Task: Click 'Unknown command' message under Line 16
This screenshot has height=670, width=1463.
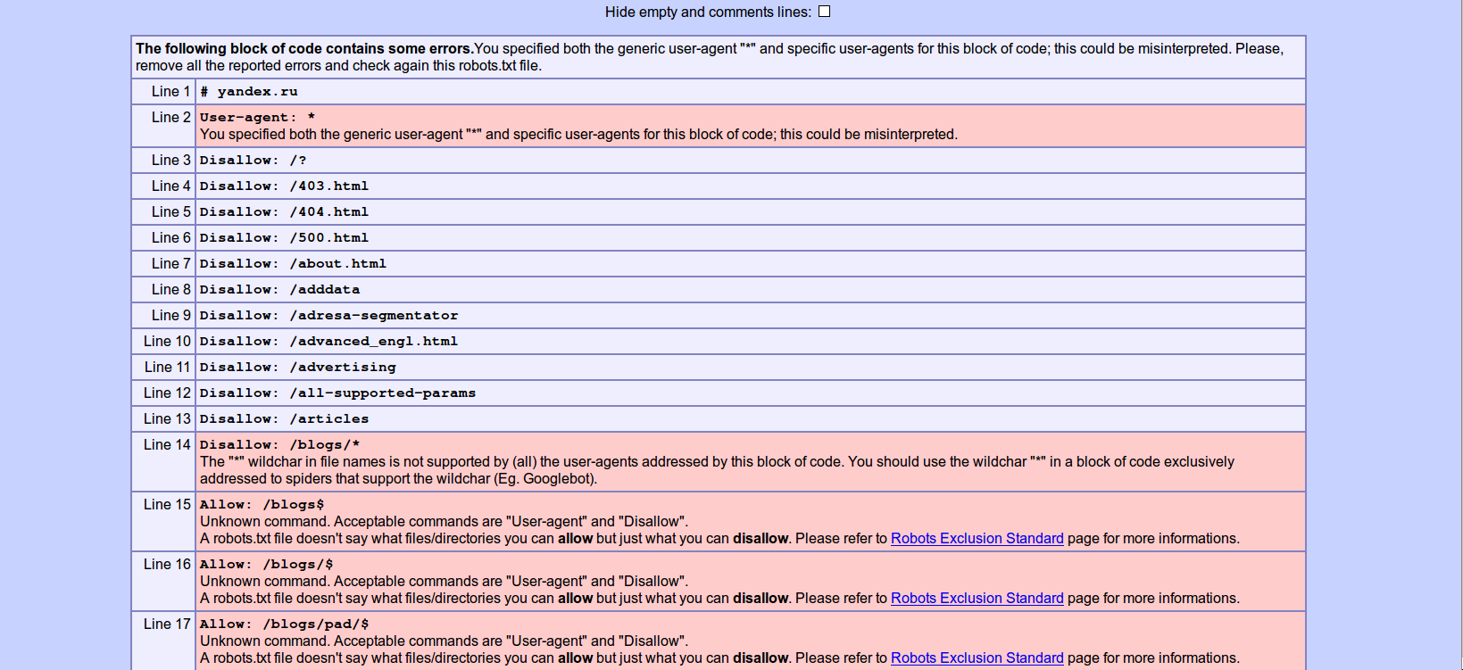Action: pyautogui.click(x=444, y=582)
